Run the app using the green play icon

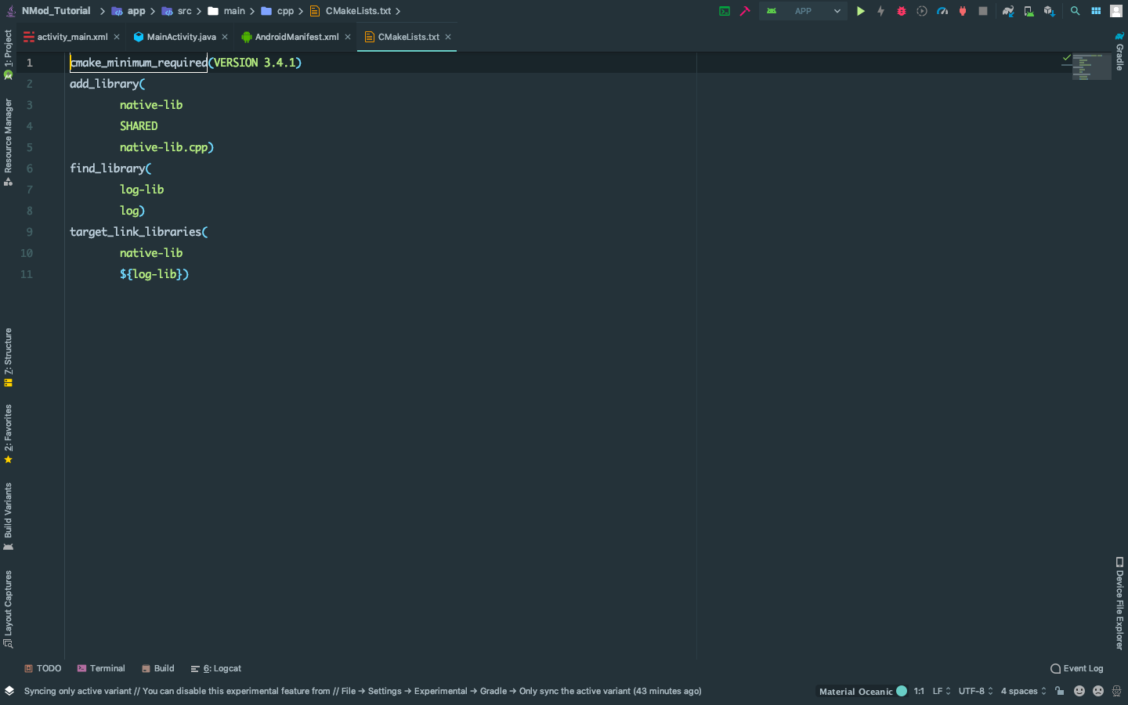pyautogui.click(x=861, y=11)
